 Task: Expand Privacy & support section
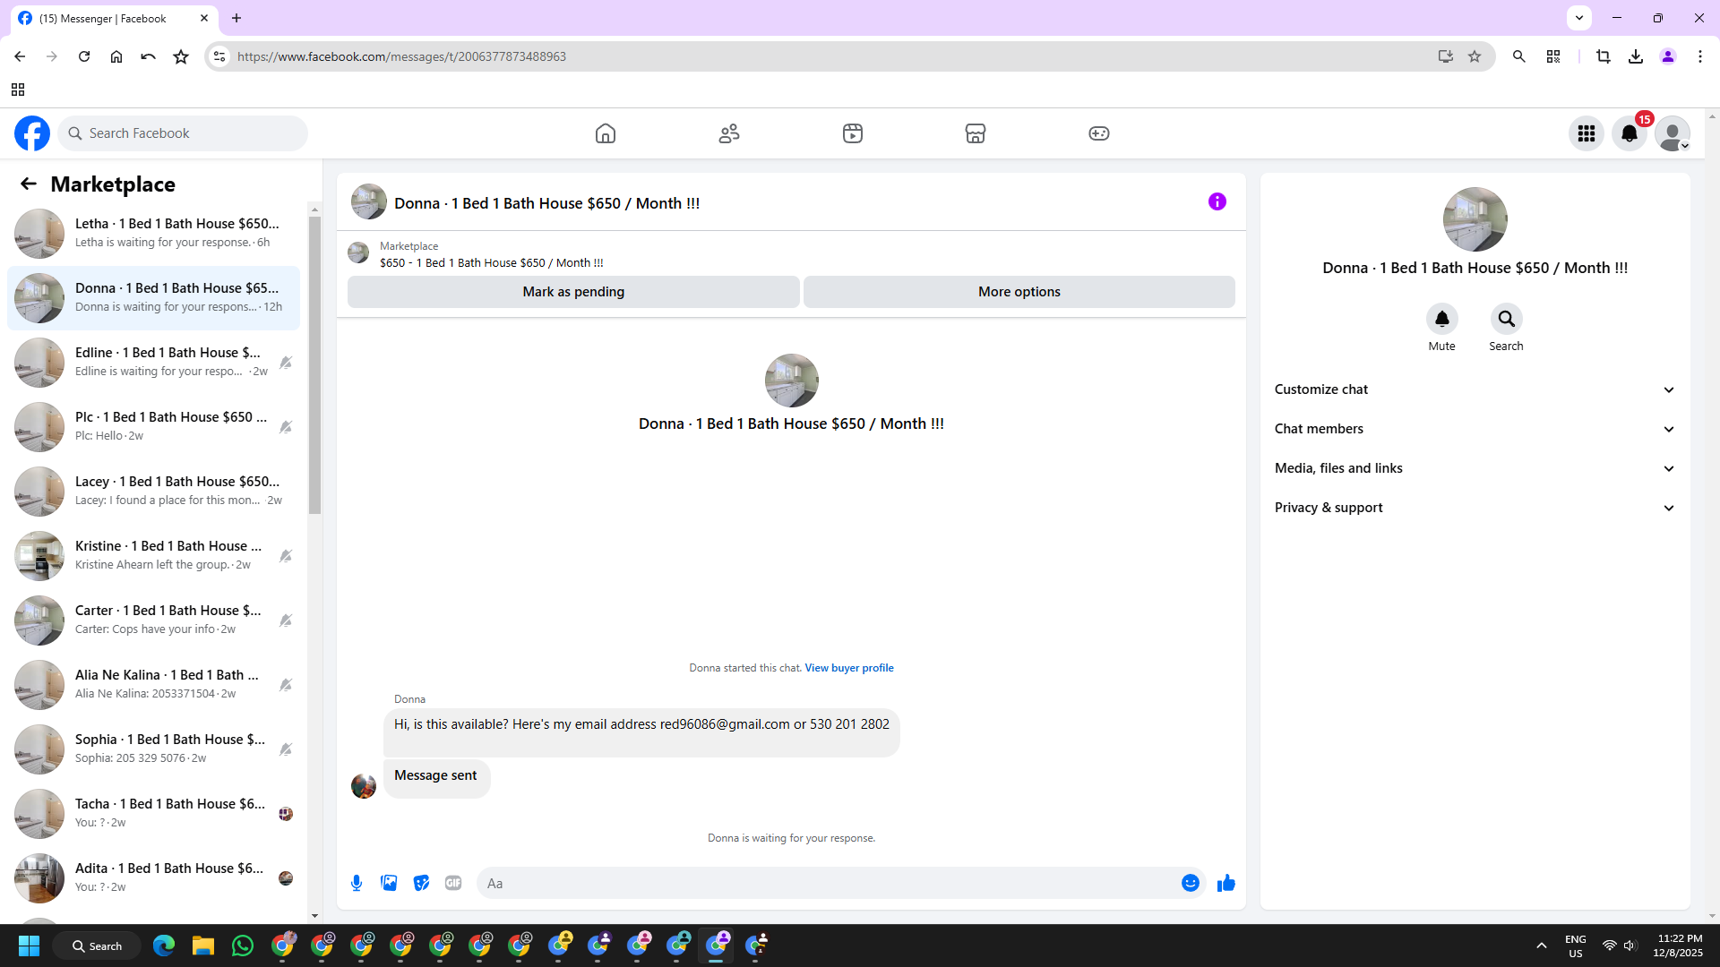[x=1475, y=508]
